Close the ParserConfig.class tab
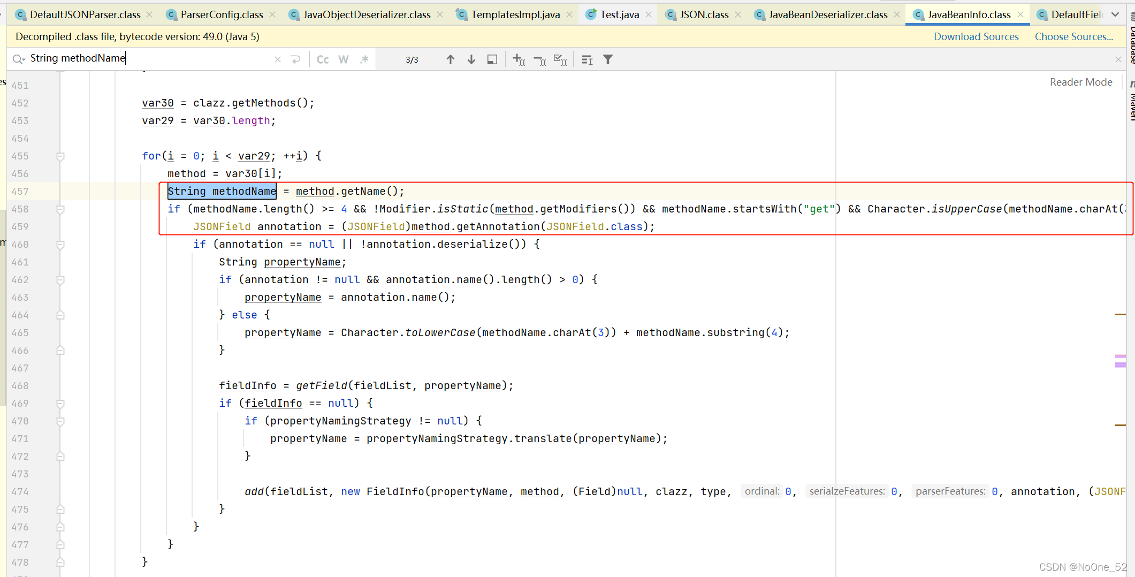1135x577 pixels. click(x=272, y=14)
